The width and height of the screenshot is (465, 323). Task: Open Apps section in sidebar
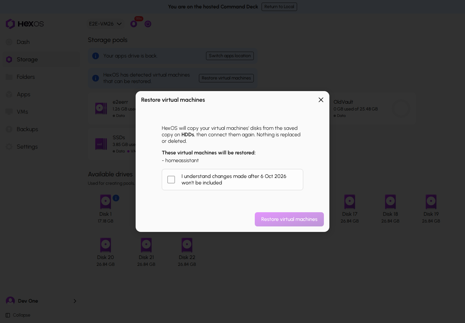point(41,94)
